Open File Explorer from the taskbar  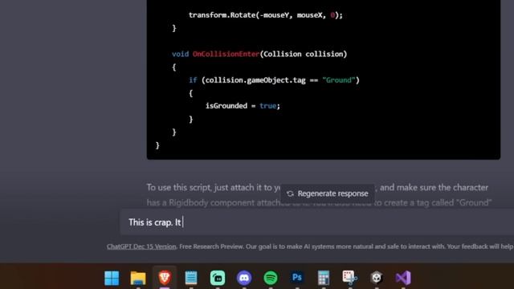pyautogui.click(x=138, y=278)
